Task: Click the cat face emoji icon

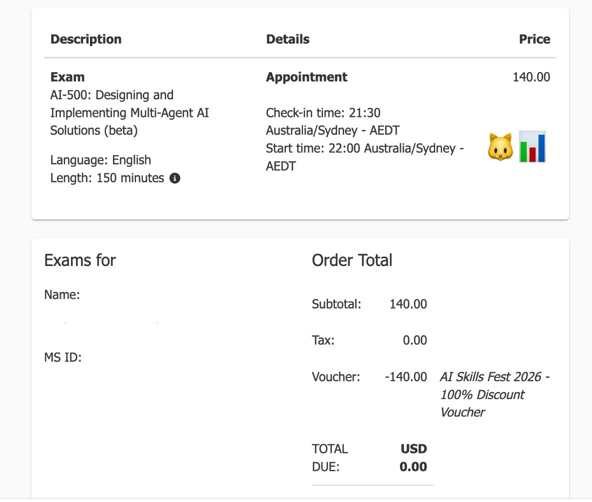Action: click(500, 147)
